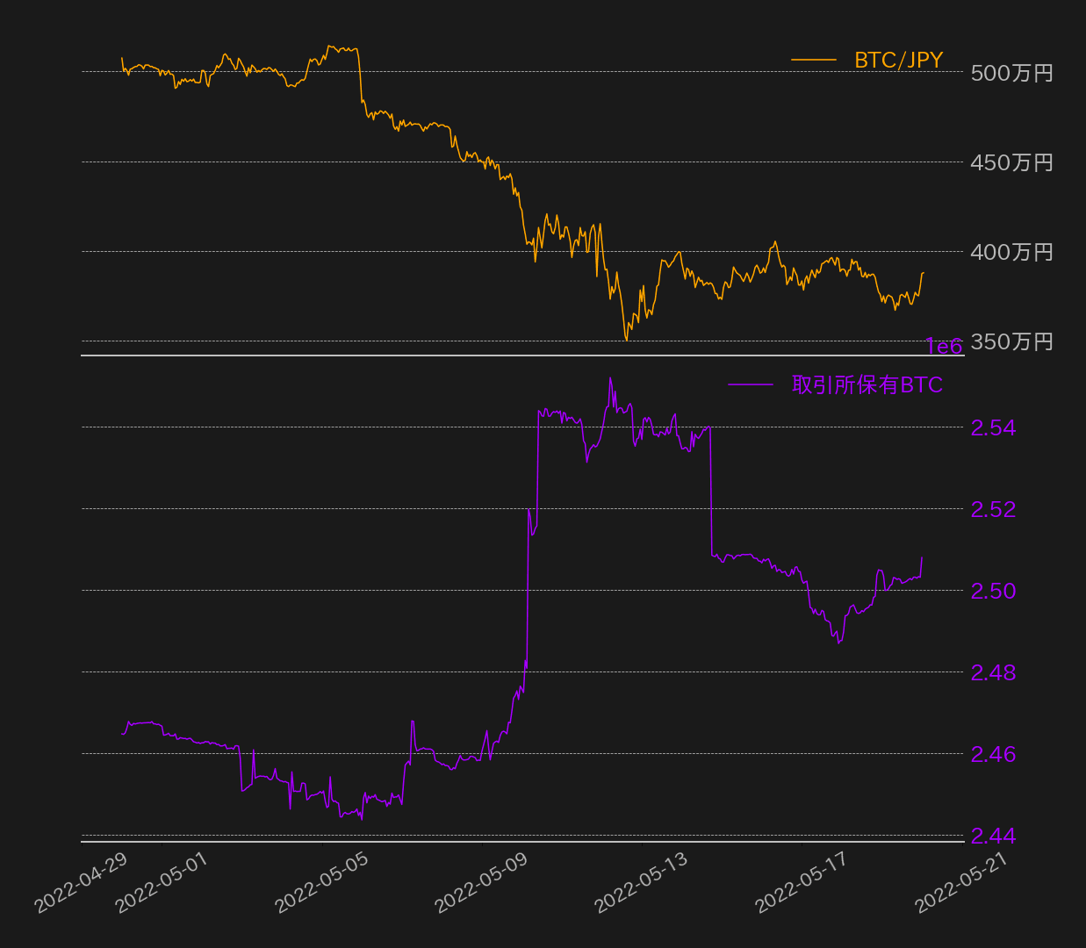Click the 350万円 price axis label

tap(1011, 341)
